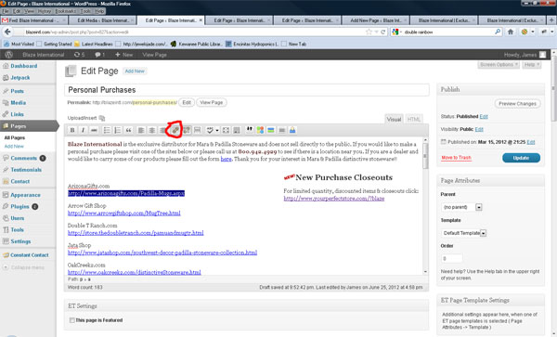Click into the Personal Purchases title field
This screenshot has width=557, height=337.
click(x=247, y=90)
